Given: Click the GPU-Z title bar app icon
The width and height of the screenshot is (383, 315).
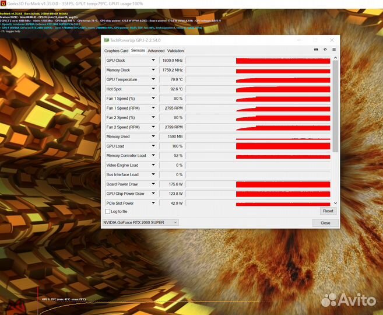Looking at the screenshot, I should [x=107, y=40].
